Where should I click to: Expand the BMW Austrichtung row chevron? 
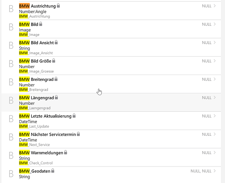tap(215, 6)
